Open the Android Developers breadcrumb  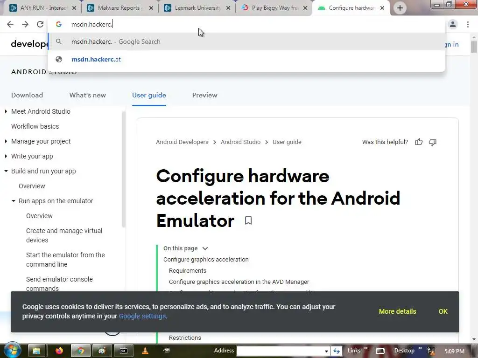point(183,142)
